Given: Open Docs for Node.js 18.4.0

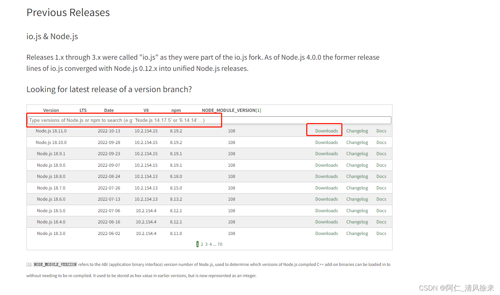Looking at the screenshot, I should click(381, 222).
